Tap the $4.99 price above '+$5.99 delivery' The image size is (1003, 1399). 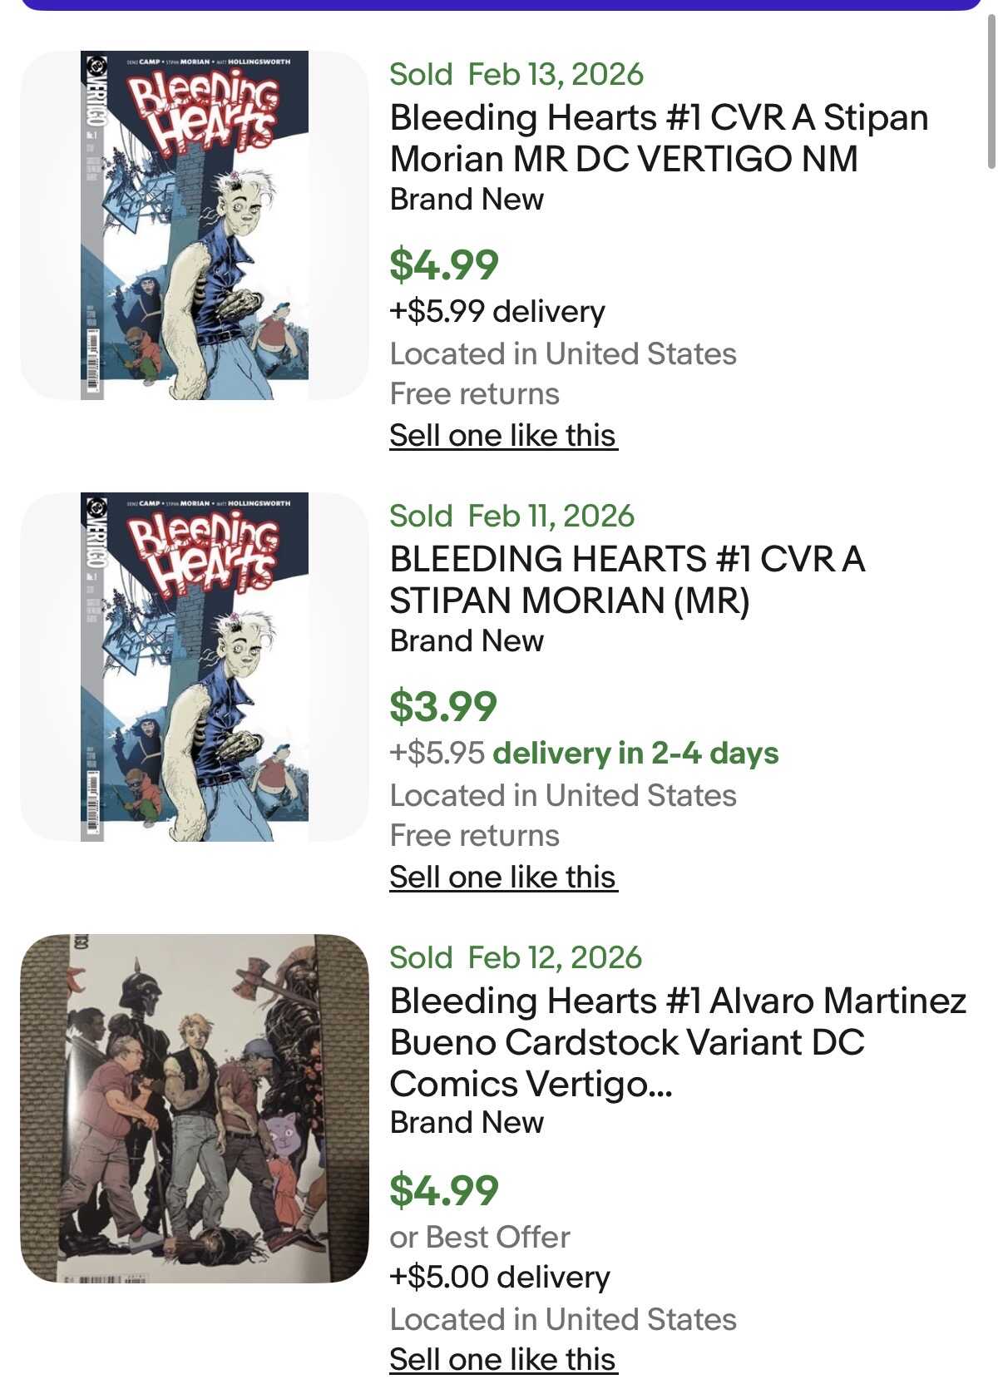coord(444,264)
